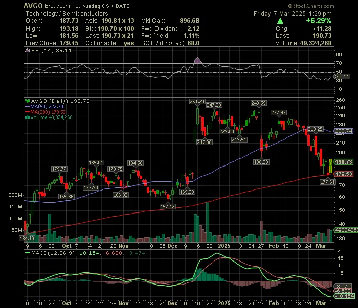Click the 200M volume scale label
The height and width of the screenshot is (308, 358).
pos(15,195)
